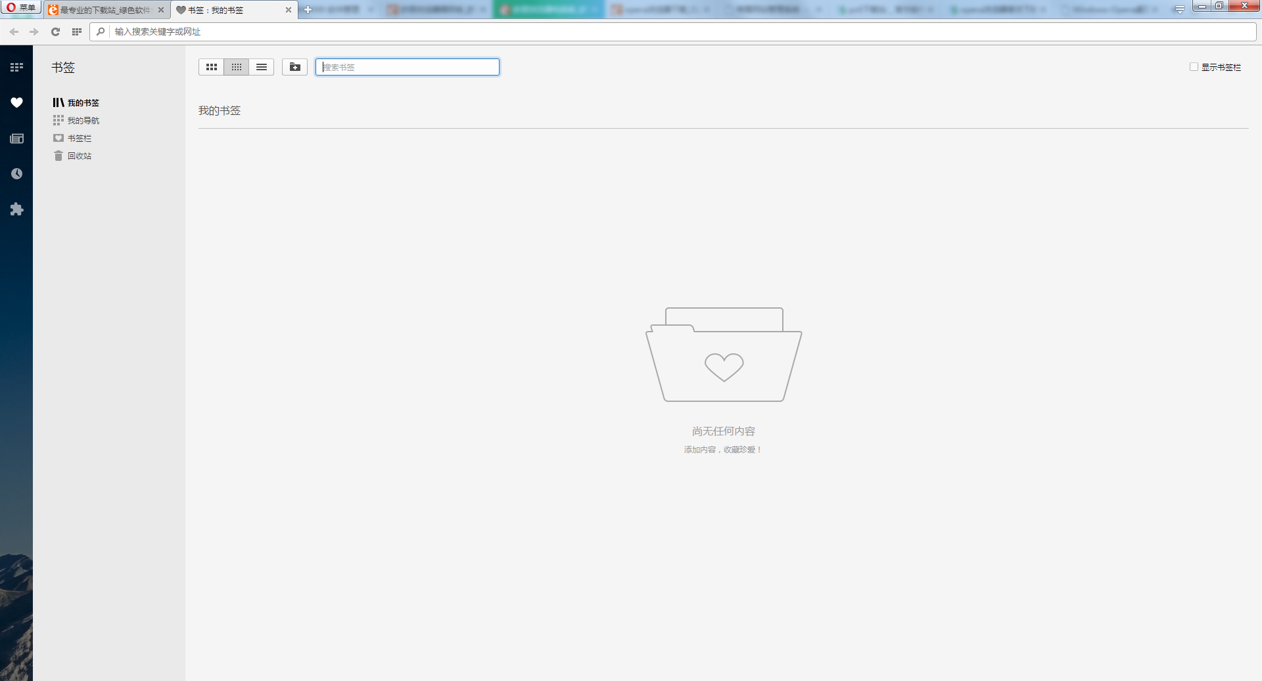This screenshot has height=681, width=1262.
Task: Open Extensions via the puzzle icon
Action: 16,209
